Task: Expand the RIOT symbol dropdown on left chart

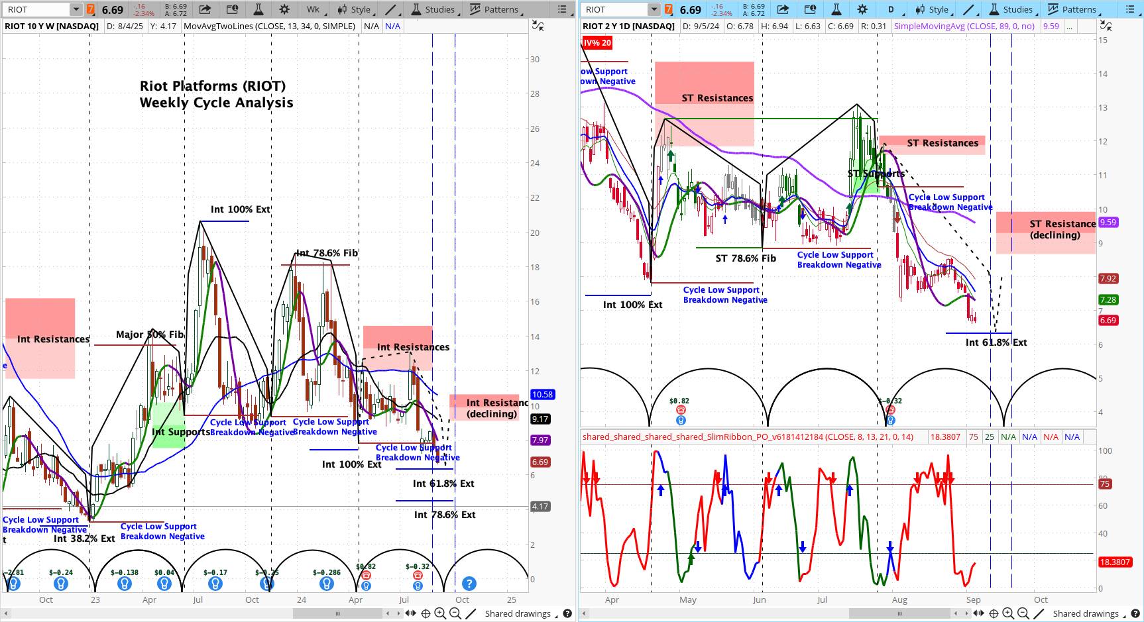Action: [x=76, y=9]
